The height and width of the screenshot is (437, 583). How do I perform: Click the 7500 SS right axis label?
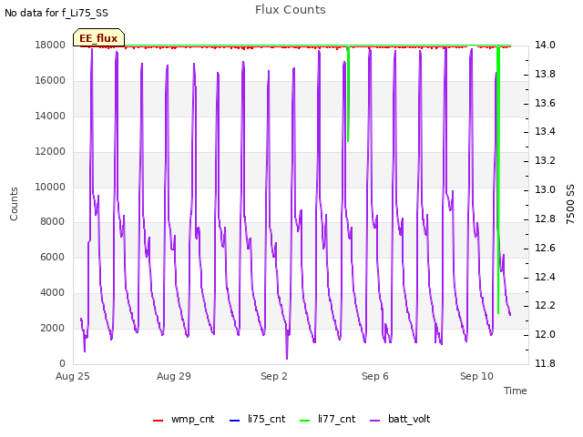click(x=570, y=204)
